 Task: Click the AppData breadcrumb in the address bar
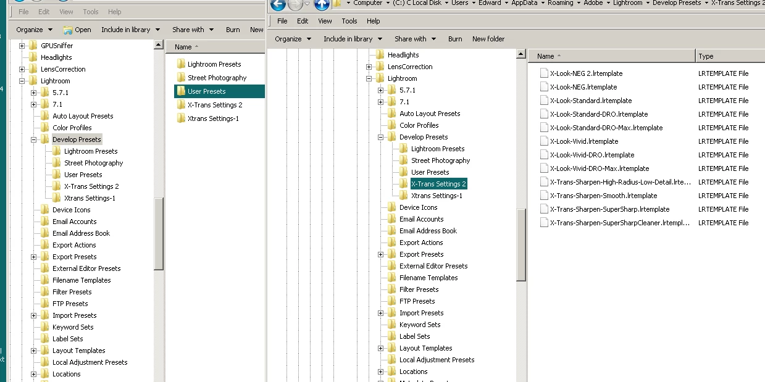[524, 3]
